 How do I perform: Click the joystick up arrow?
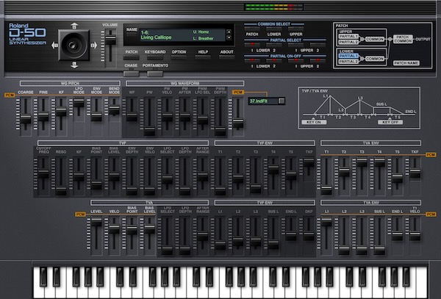coord(74,26)
